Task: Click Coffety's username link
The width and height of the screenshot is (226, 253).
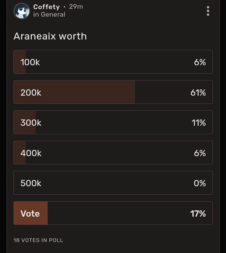Action: pyautogui.click(x=47, y=7)
